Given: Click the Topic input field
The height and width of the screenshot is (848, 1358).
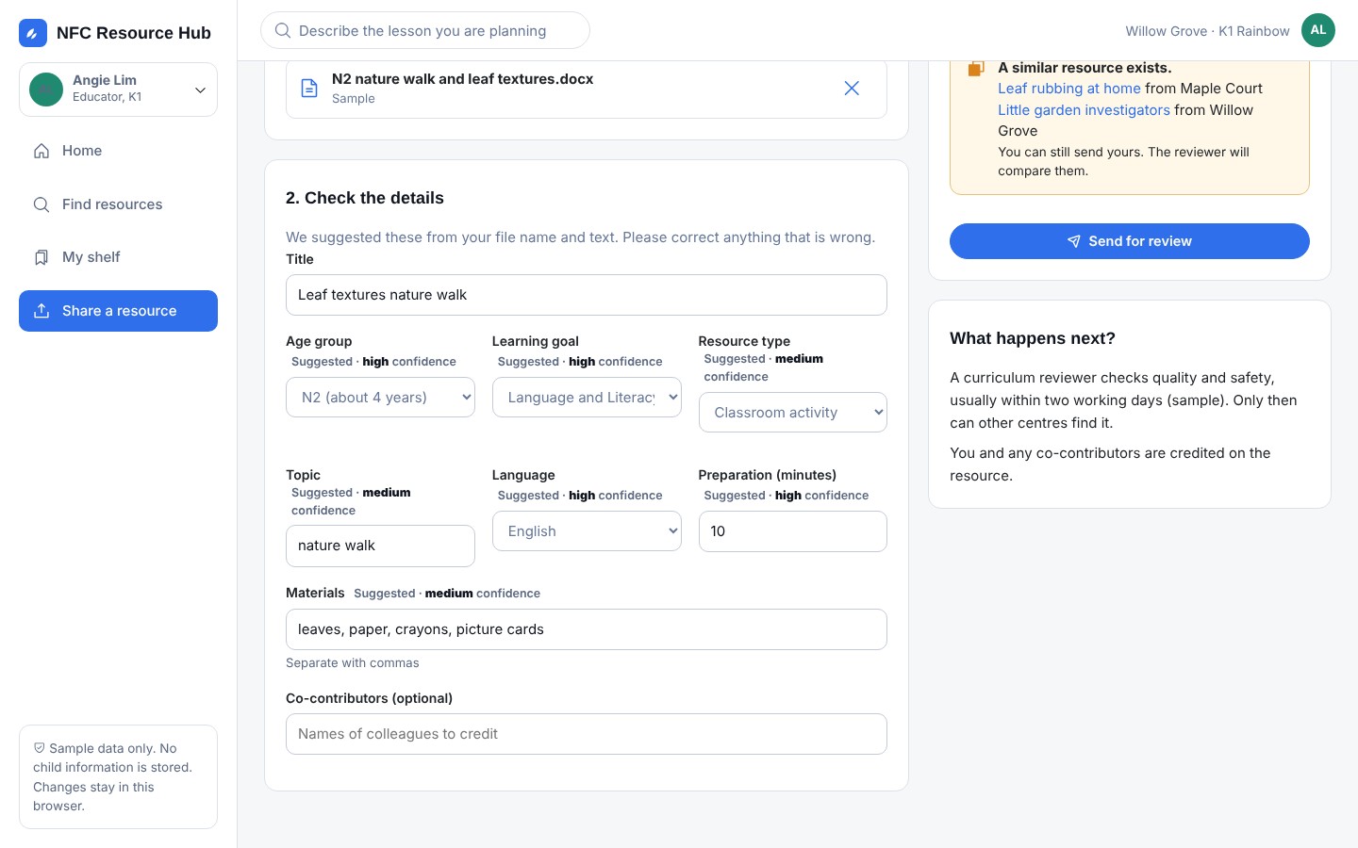Looking at the screenshot, I should 380,546.
